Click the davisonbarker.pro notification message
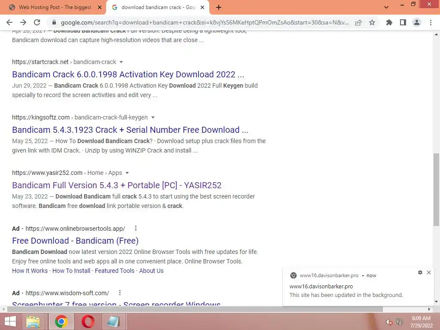The image size is (440, 330). 346,295
